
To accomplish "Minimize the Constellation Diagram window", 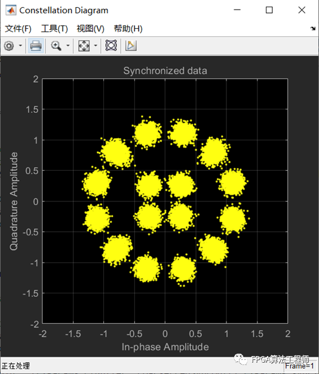I will (x=237, y=10).
